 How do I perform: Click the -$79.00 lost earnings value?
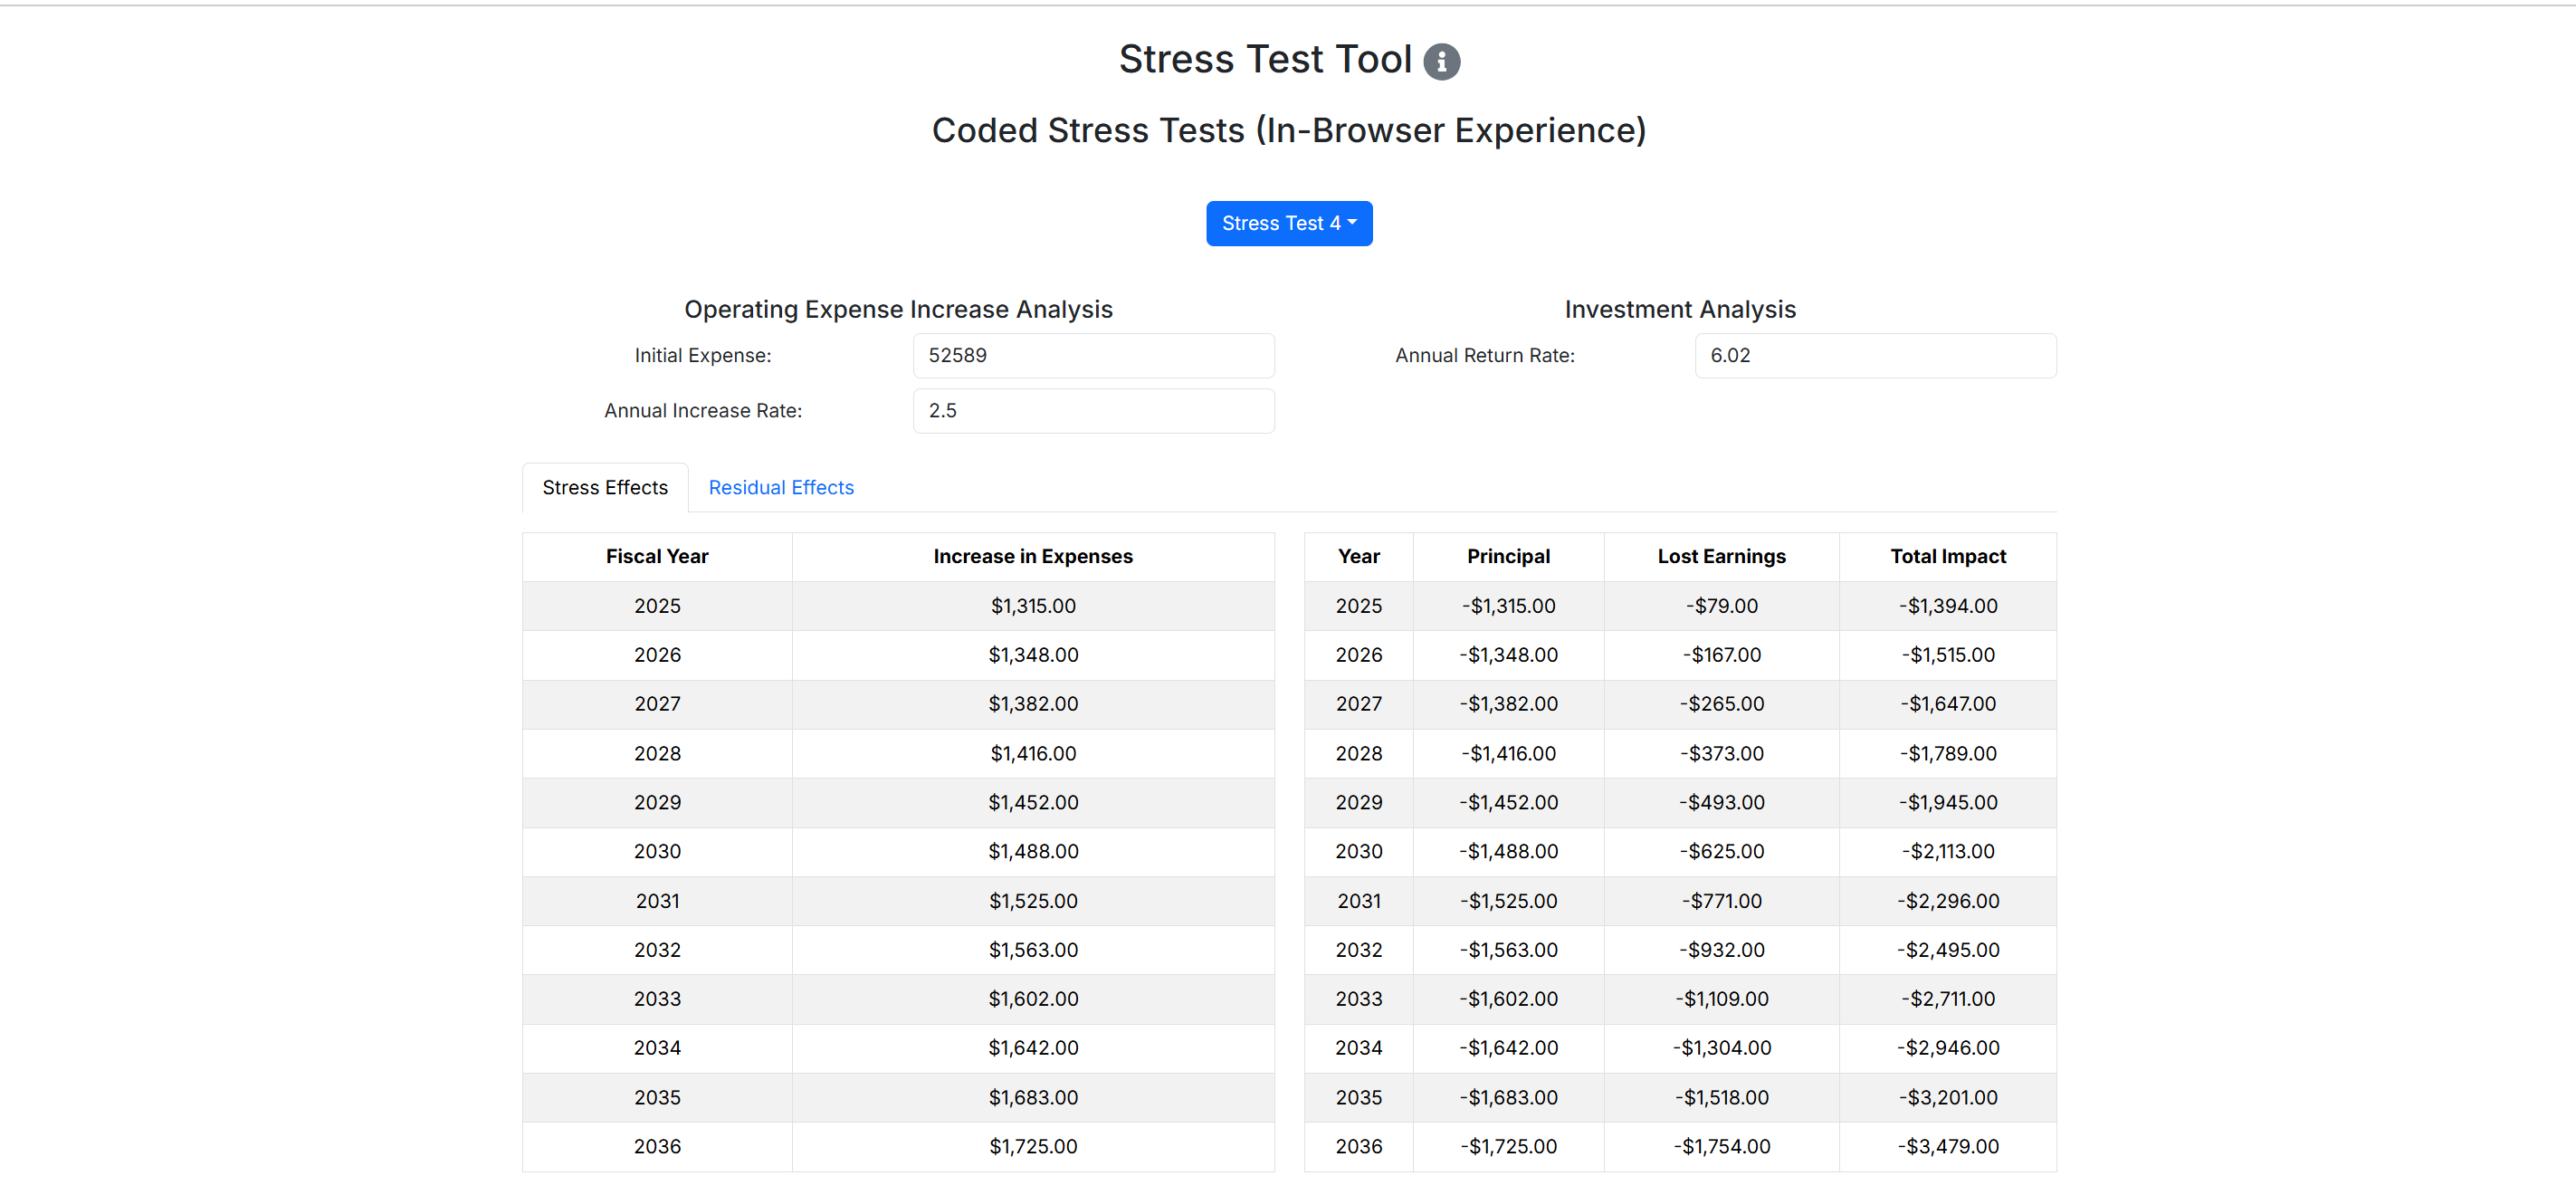point(1721,606)
